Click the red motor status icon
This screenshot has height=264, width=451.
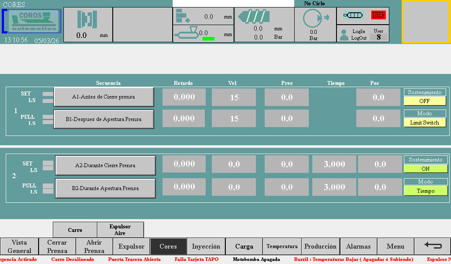click(378, 15)
